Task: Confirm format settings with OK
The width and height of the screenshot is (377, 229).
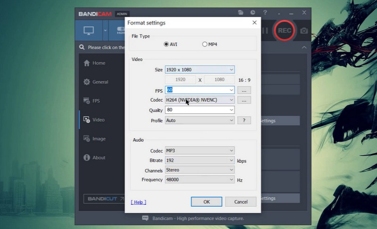Action: [x=206, y=202]
